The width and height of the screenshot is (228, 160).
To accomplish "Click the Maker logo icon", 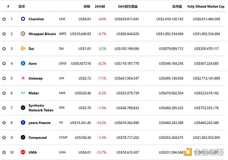I will (x=23, y=93).
